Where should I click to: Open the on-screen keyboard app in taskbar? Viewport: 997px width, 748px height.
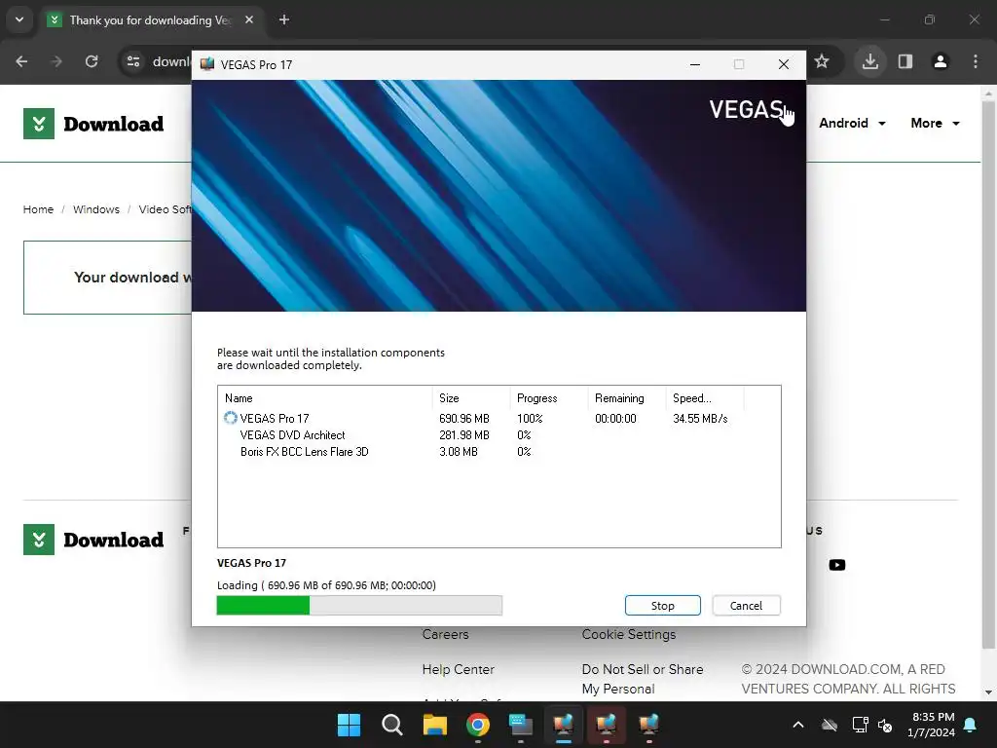tap(521, 725)
